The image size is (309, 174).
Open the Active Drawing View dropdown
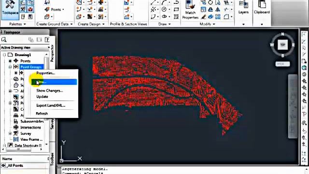coord(48,47)
